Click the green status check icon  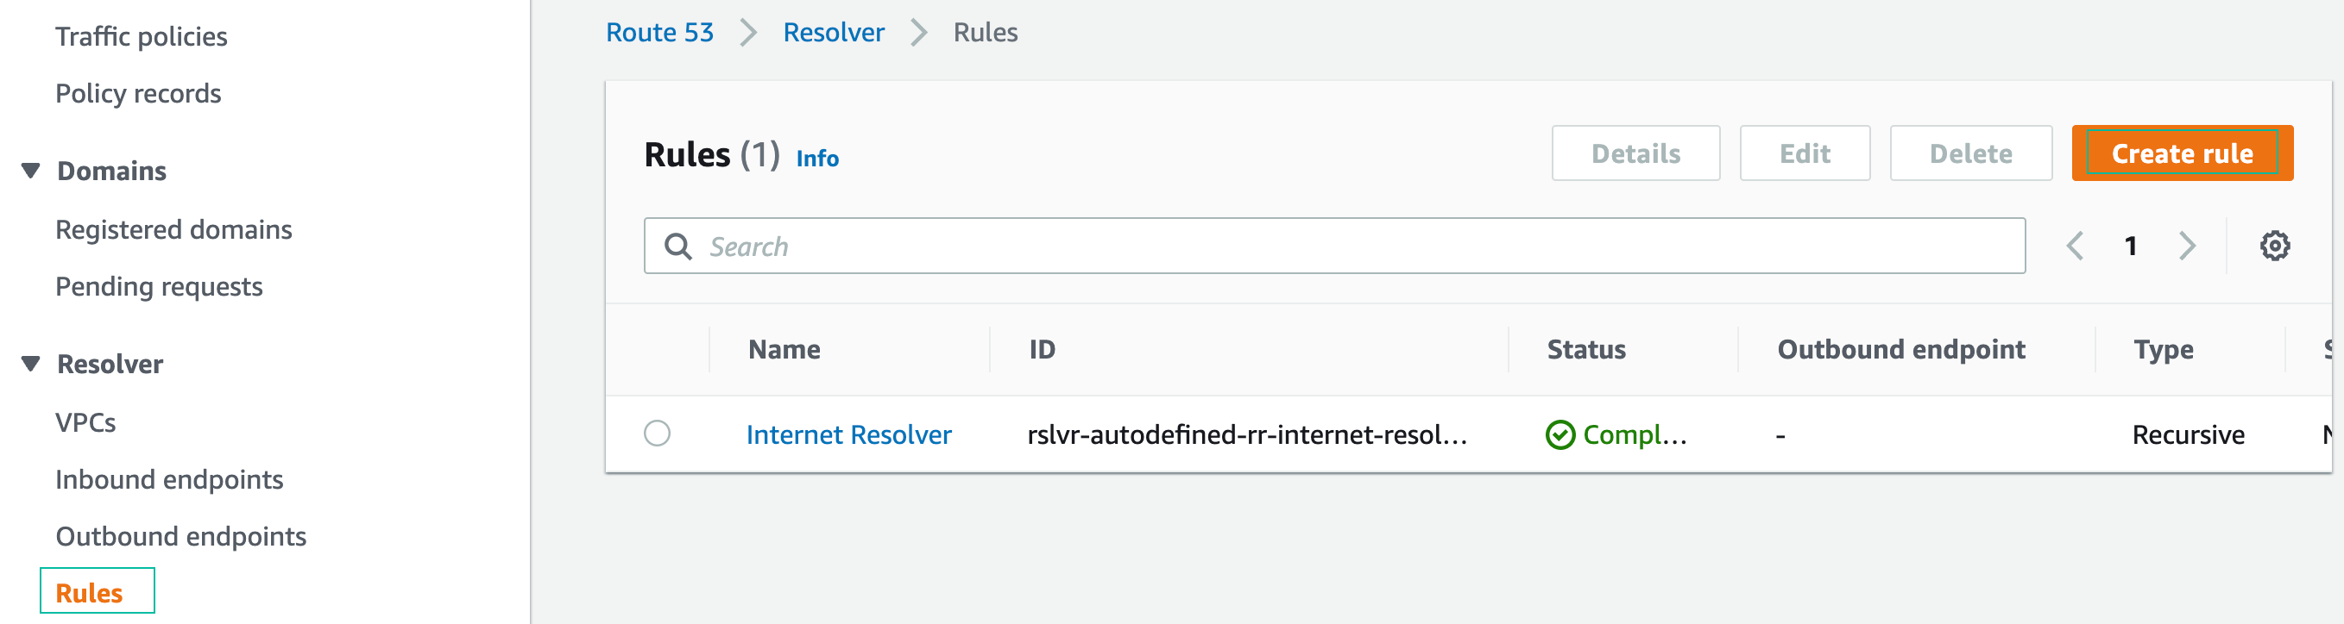[1560, 435]
